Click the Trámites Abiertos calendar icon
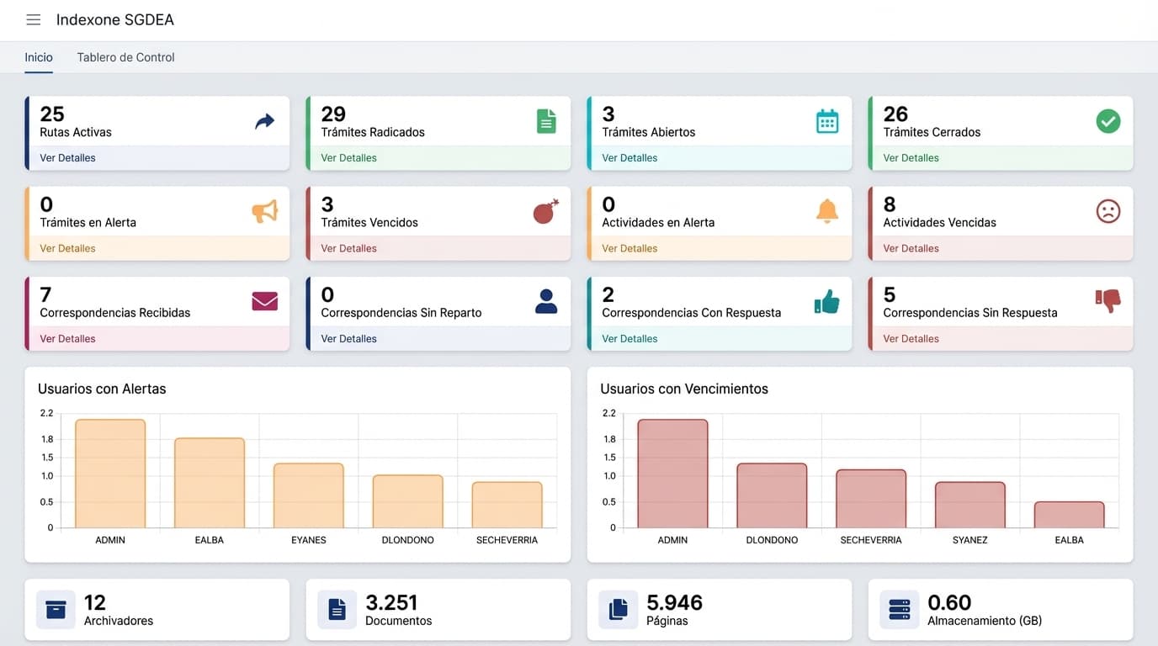 pyautogui.click(x=827, y=121)
